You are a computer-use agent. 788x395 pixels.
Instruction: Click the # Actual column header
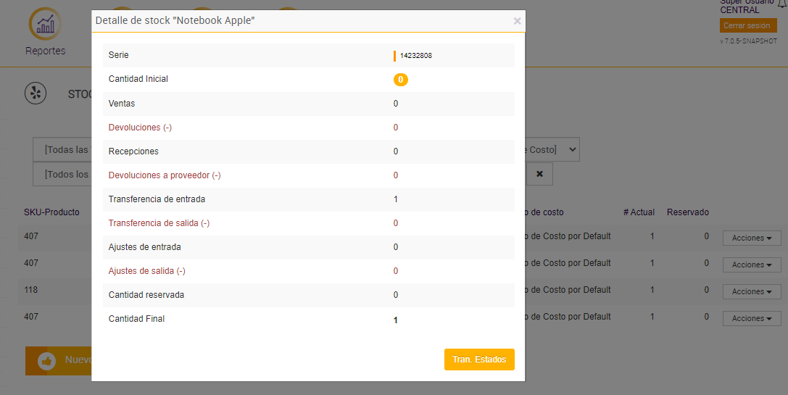point(639,212)
